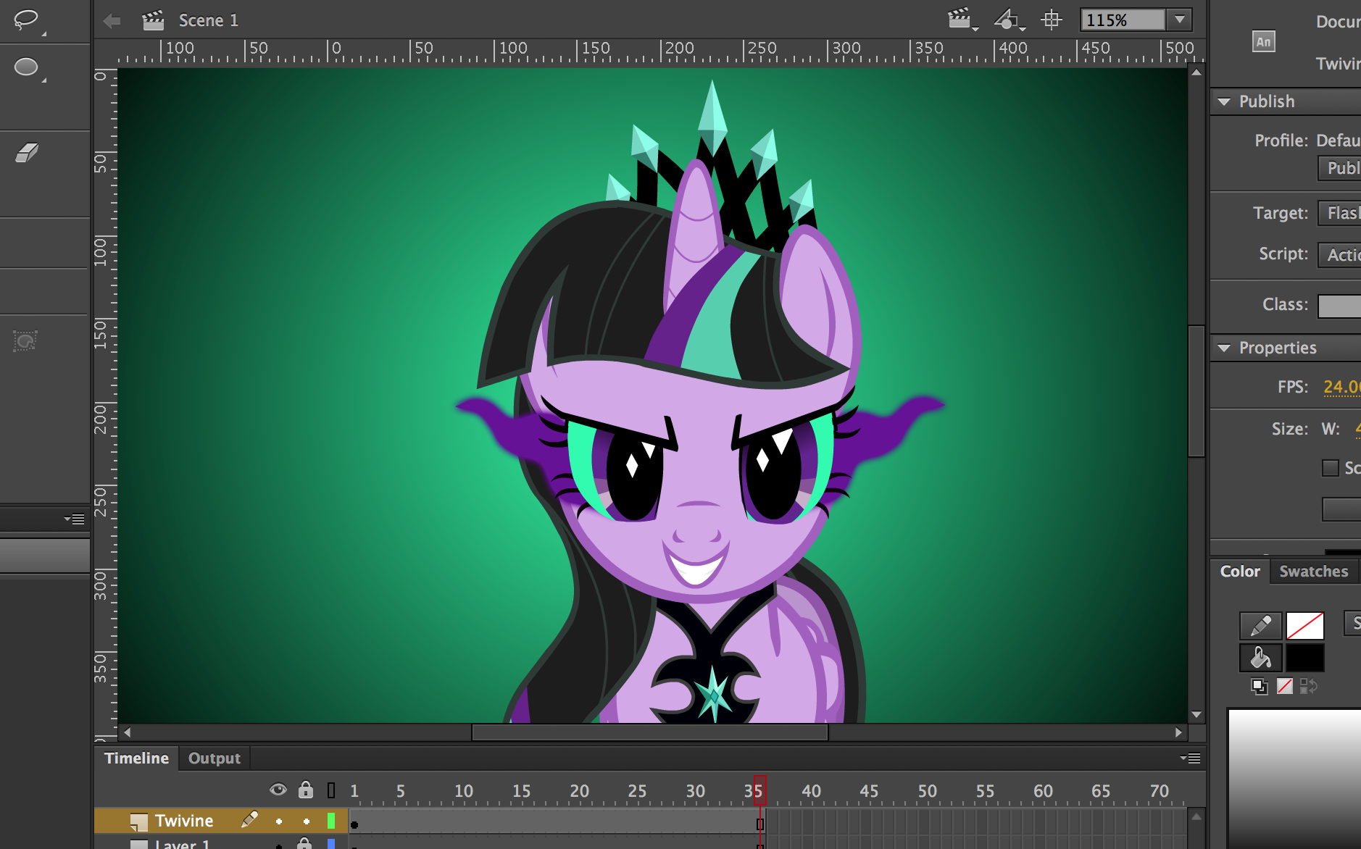Collapse the Publish section
Image resolution: width=1361 pixels, height=849 pixels.
pos(1225,101)
